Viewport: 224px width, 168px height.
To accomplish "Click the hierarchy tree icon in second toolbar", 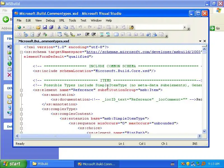I will pyautogui.click(x=26, y=34).
